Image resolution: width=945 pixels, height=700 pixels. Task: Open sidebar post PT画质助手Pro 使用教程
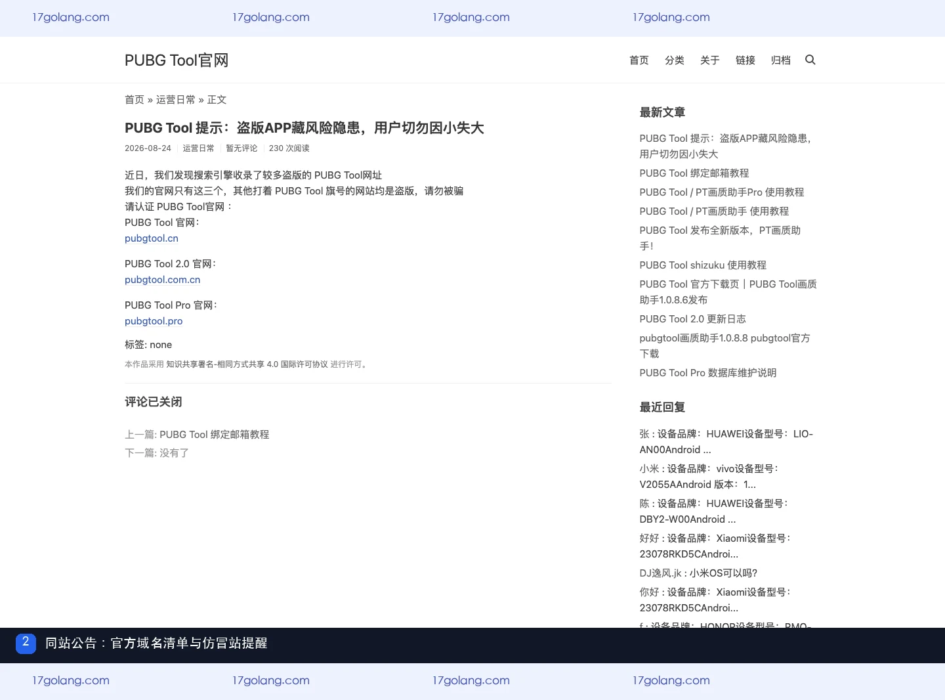722,192
